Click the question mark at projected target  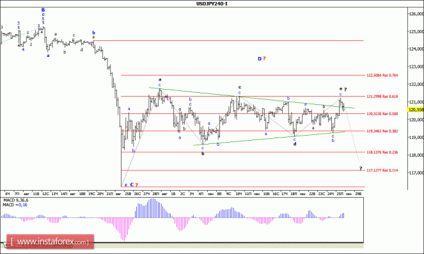click(x=361, y=168)
